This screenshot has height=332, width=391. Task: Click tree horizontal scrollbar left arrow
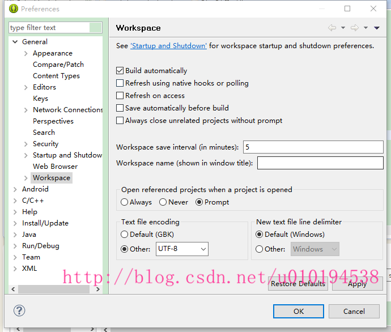coord(13,289)
